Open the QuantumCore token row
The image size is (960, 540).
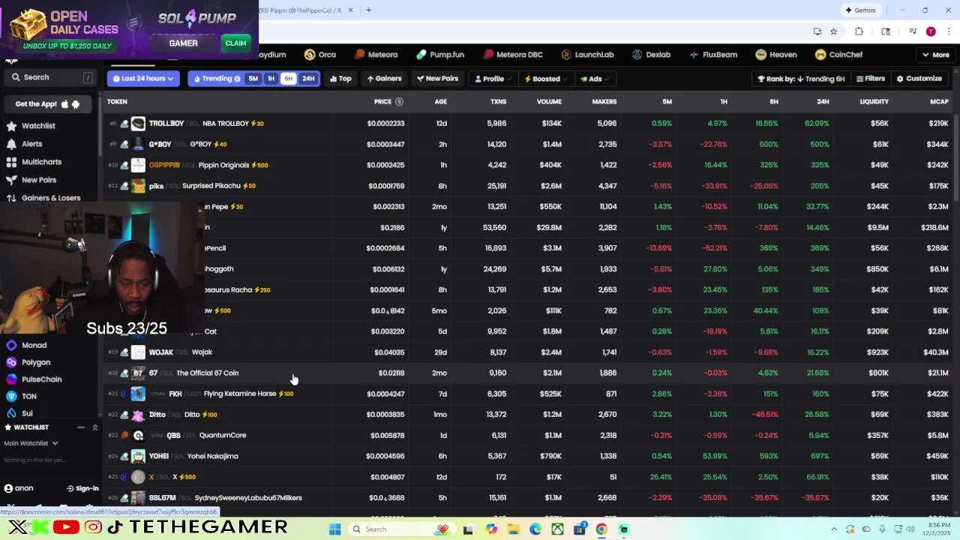[x=529, y=436]
